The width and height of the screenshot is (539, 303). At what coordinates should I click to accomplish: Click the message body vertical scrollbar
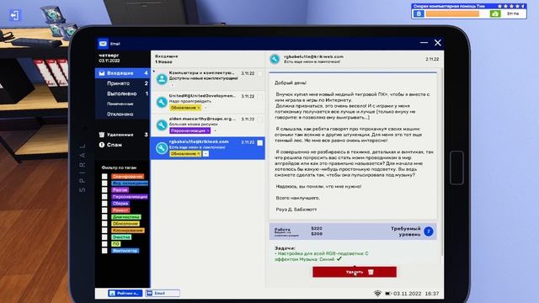pyautogui.click(x=441, y=162)
